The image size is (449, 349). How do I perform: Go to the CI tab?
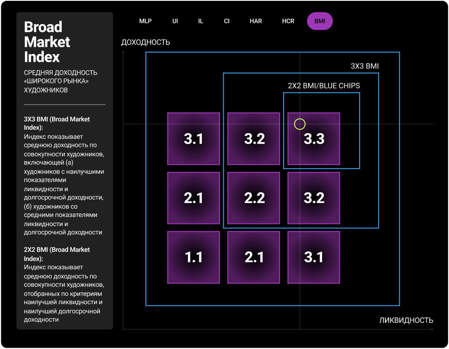coord(227,21)
